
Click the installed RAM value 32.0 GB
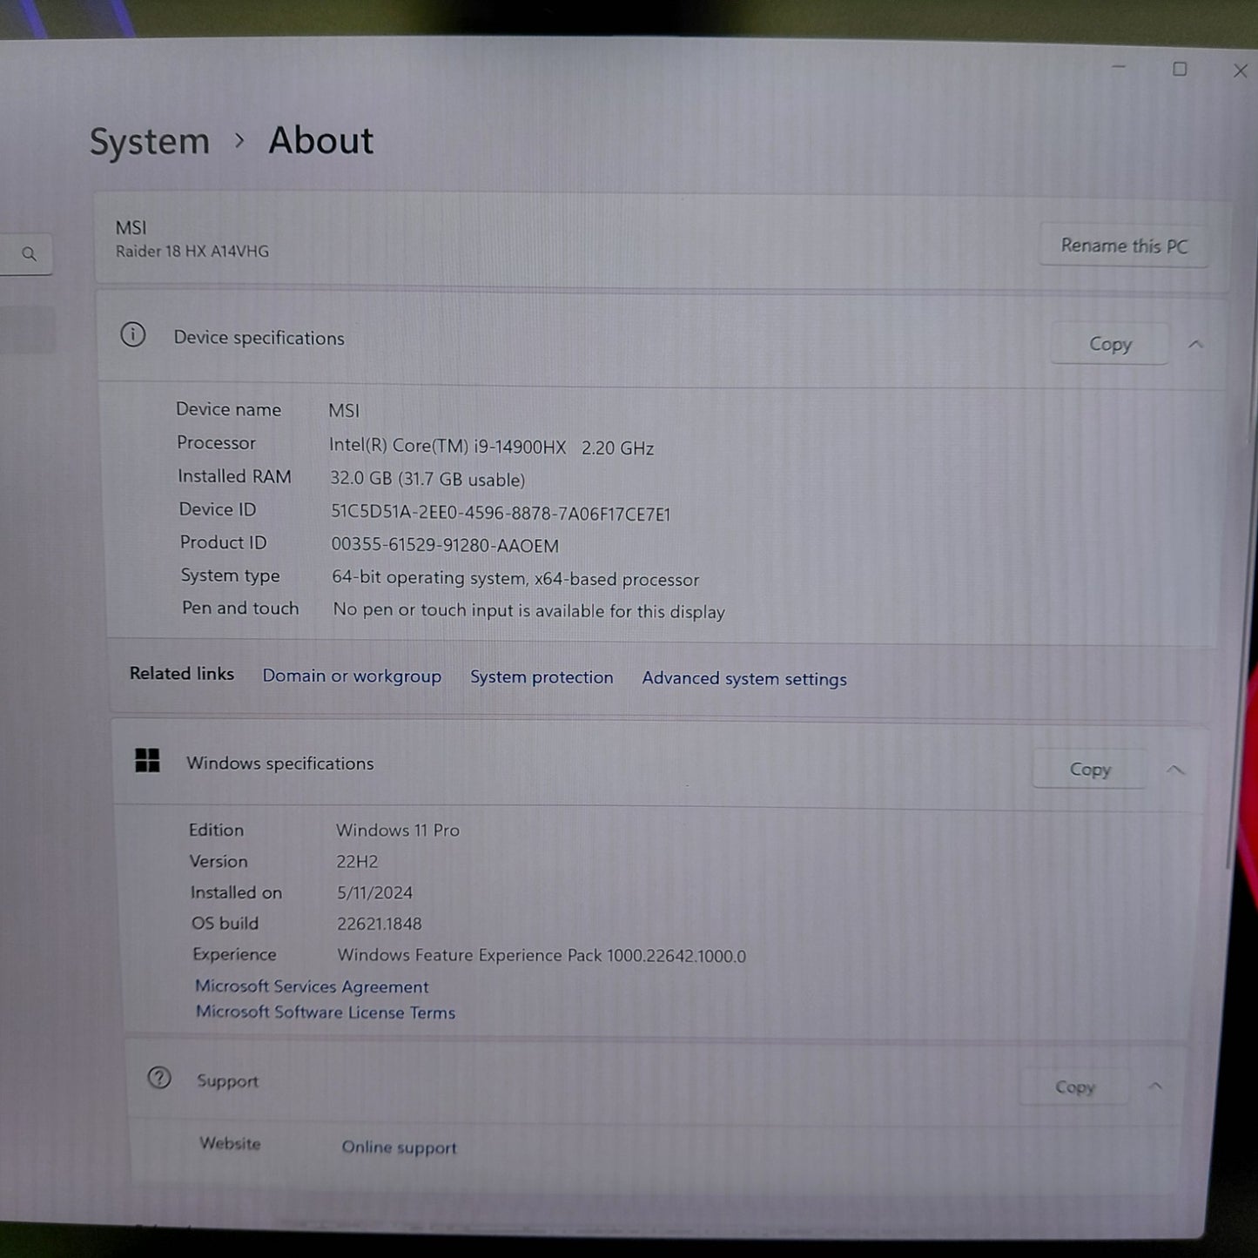(361, 479)
